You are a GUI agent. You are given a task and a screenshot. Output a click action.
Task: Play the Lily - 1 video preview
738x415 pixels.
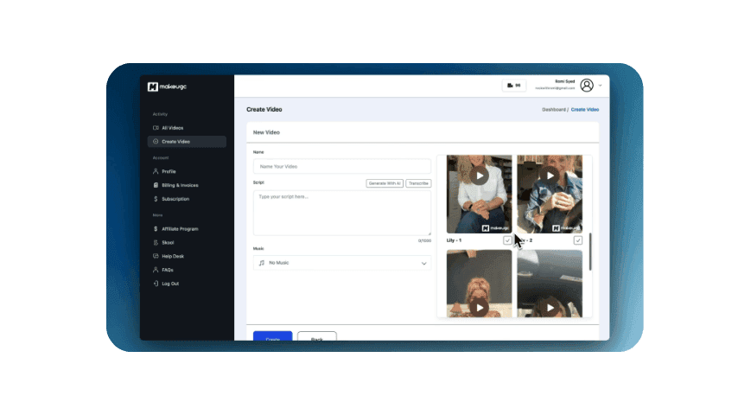(479, 176)
